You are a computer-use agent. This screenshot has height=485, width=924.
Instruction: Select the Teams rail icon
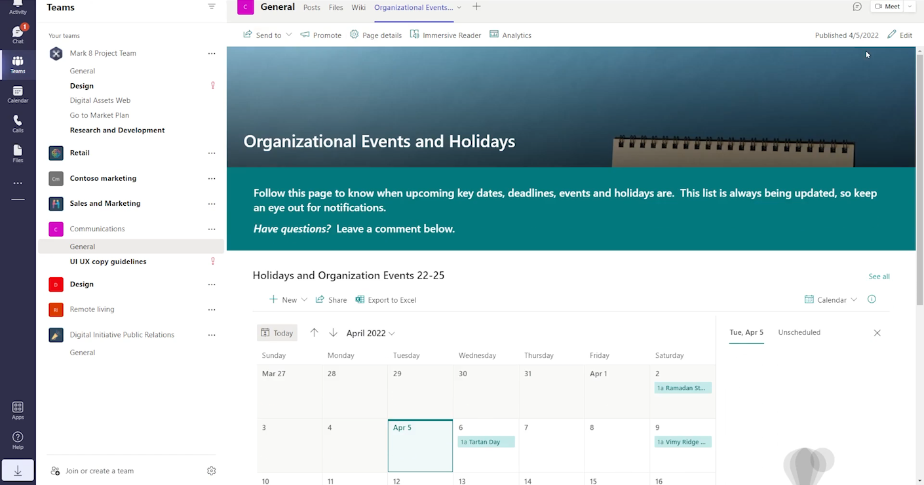(18, 64)
